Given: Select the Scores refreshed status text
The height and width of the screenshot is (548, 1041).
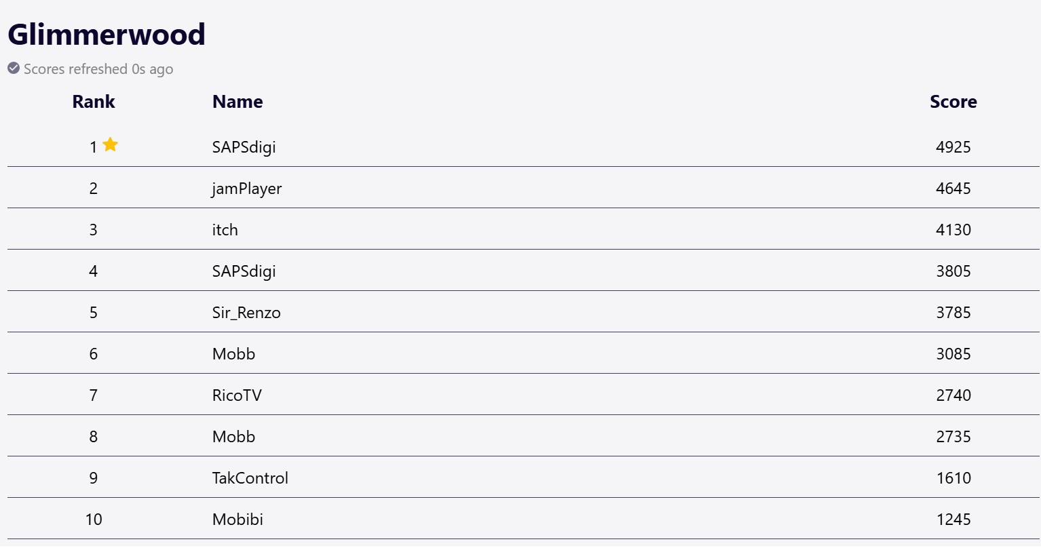Looking at the screenshot, I should 98,69.
